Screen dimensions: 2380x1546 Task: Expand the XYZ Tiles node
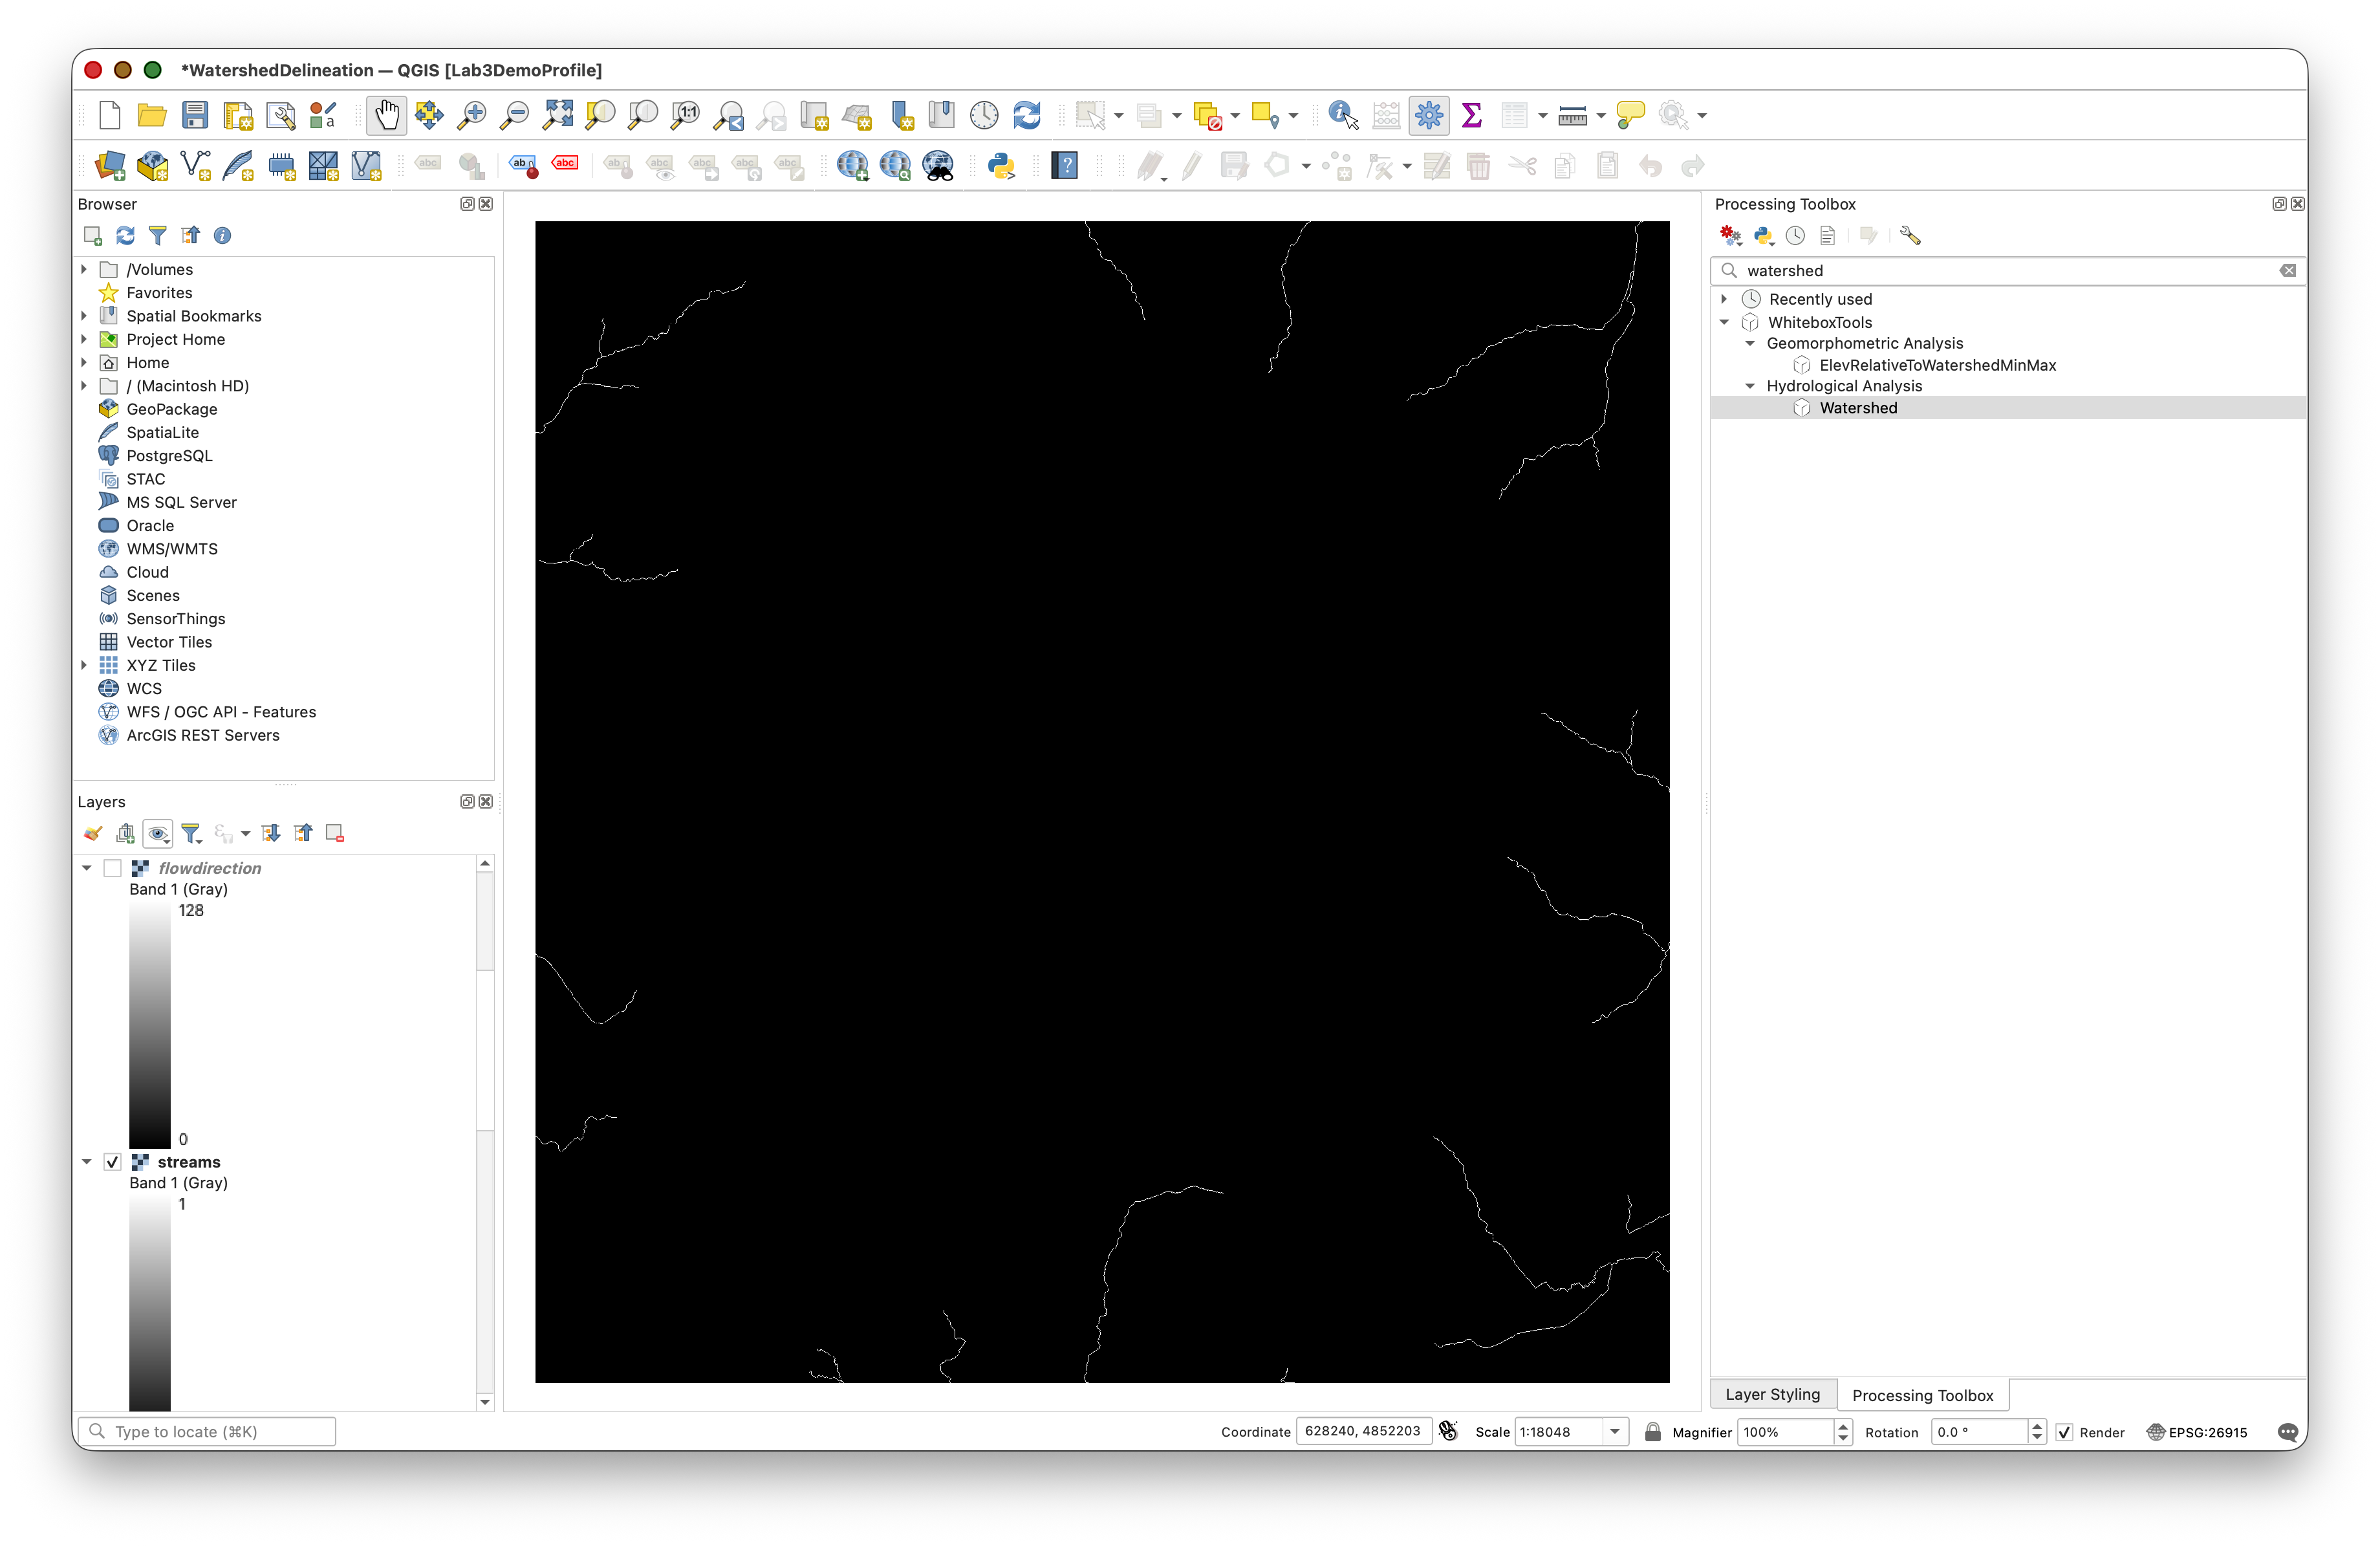coord(84,665)
